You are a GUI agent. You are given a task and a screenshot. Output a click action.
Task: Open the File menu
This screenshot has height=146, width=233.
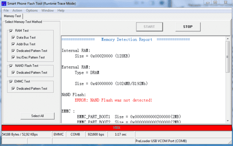6,10
